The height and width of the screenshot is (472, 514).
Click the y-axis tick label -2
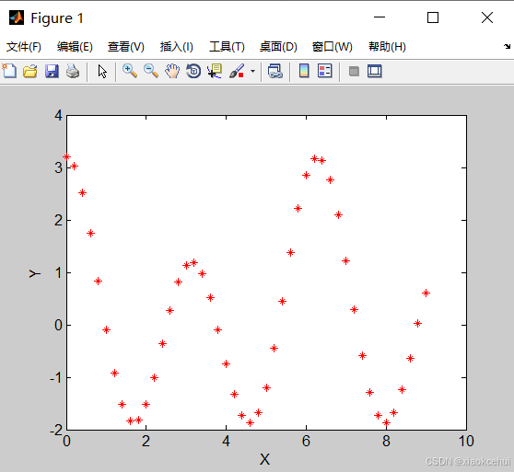pos(56,430)
